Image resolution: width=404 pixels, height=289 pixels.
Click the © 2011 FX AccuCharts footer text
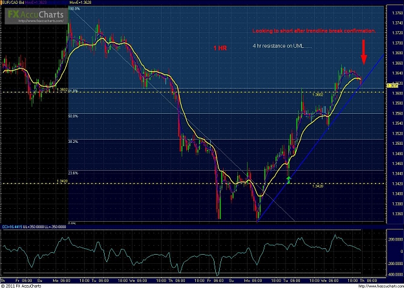coord(21,286)
